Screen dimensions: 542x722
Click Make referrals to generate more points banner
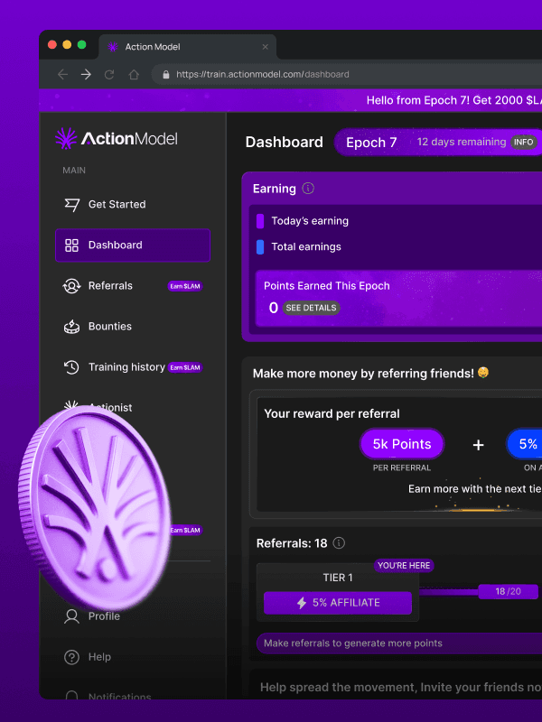tap(399, 643)
